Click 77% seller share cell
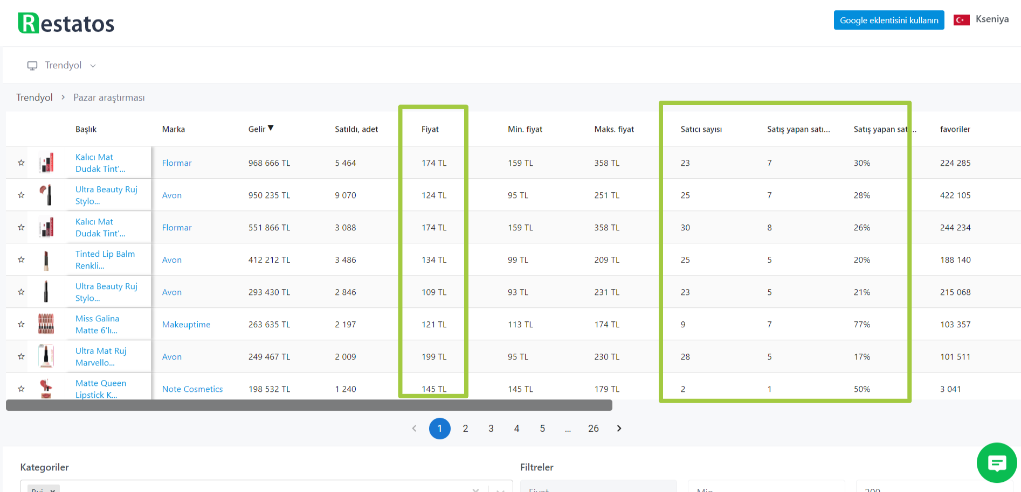Image resolution: width=1021 pixels, height=492 pixels. coord(862,325)
